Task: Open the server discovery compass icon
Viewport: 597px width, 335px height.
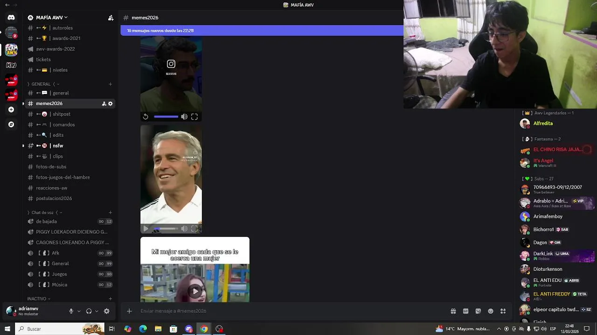Action: (x=11, y=124)
